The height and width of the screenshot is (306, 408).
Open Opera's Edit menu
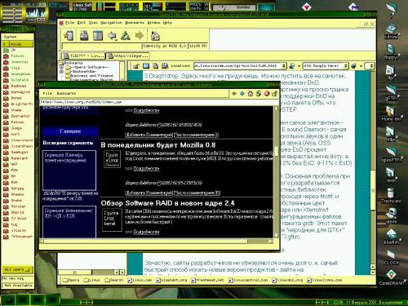pos(82,23)
